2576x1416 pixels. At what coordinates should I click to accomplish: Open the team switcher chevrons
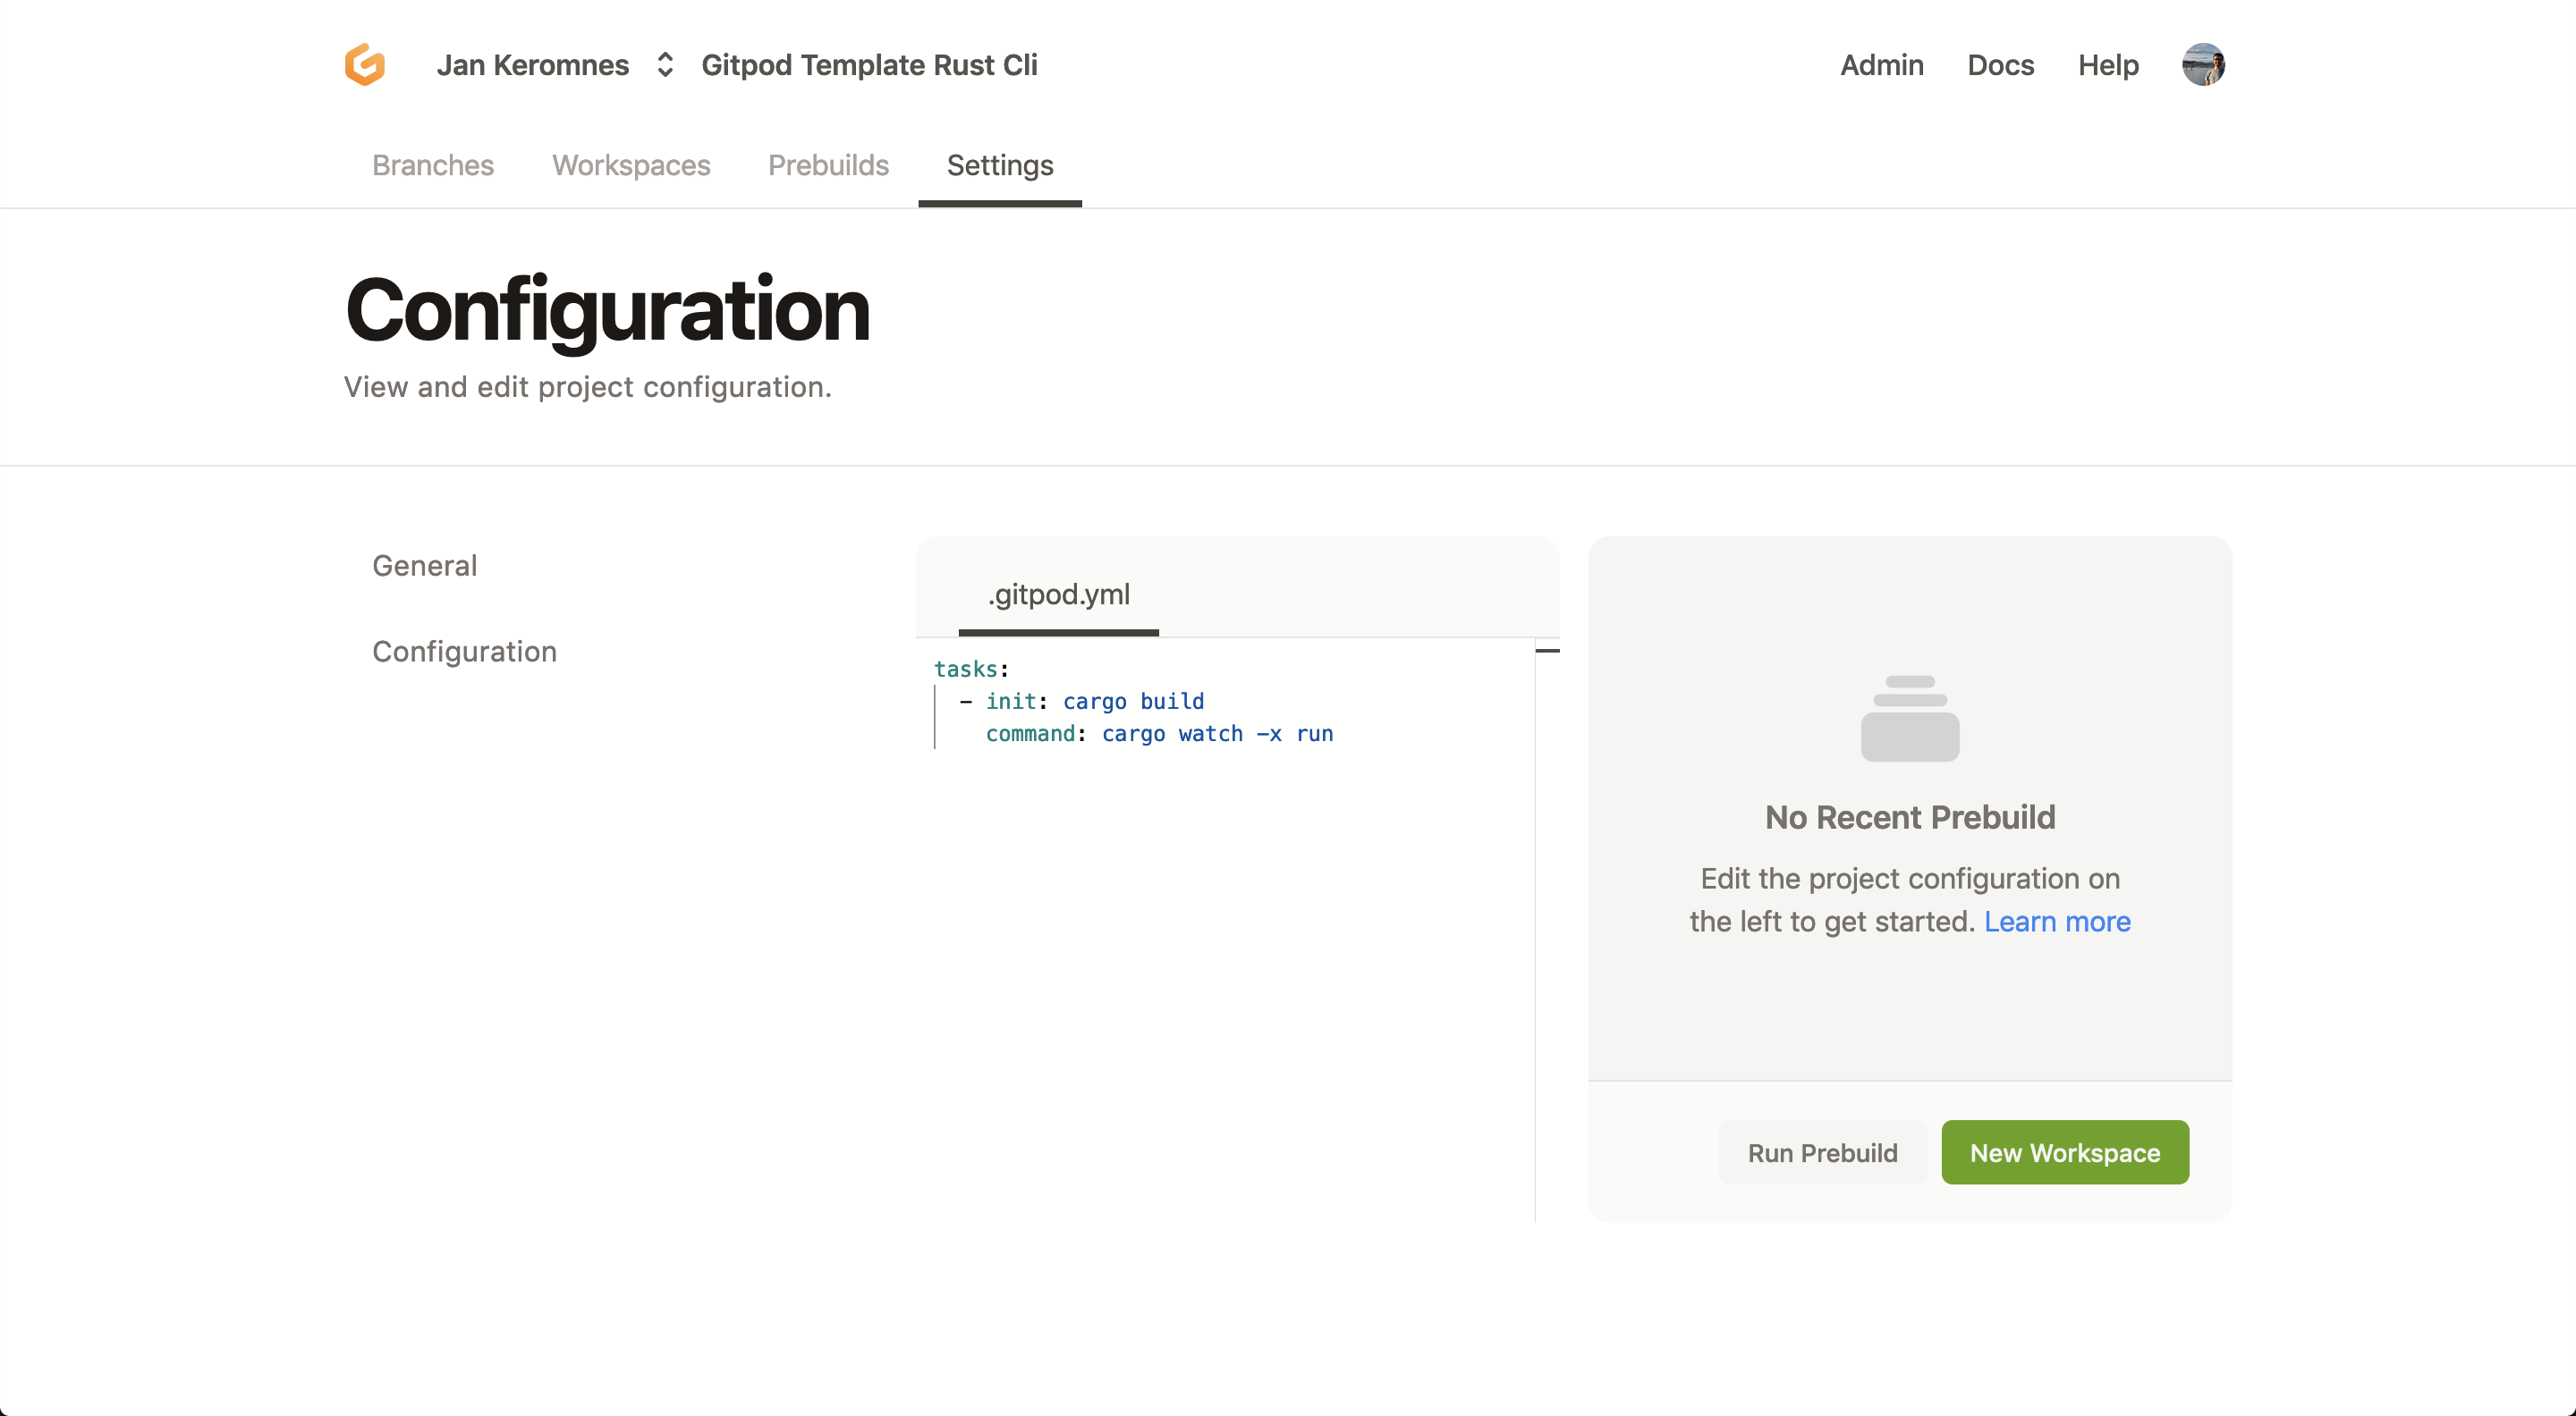pos(665,65)
